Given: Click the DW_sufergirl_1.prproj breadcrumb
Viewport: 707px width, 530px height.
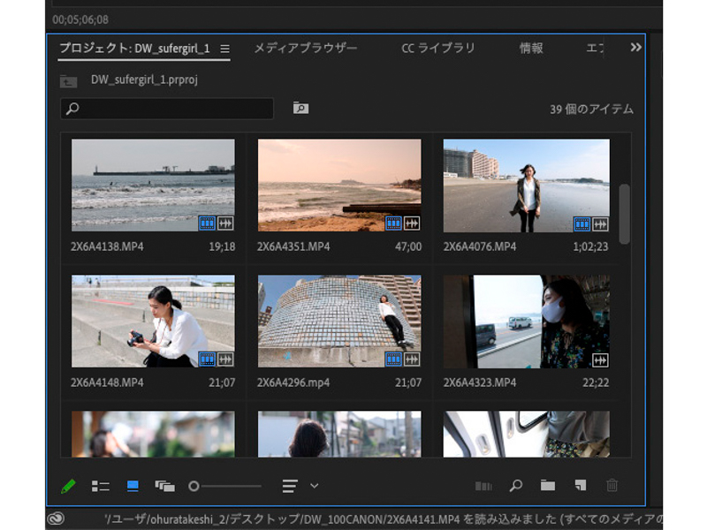Looking at the screenshot, I should pyautogui.click(x=147, y=79).
